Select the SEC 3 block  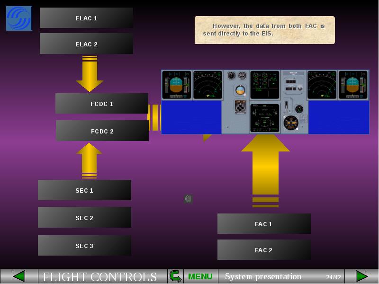click(x=84, y=246)
